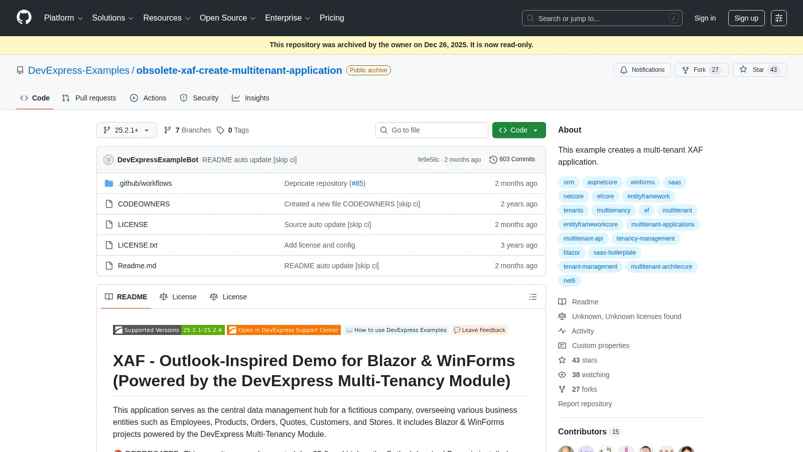803x452 pixels.
Task: Open README outline icon
Action: [533, 297]
